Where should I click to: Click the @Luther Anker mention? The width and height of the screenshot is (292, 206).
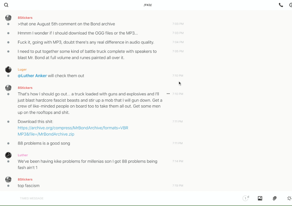32,76
